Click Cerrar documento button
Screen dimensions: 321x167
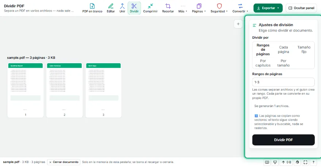64,162
